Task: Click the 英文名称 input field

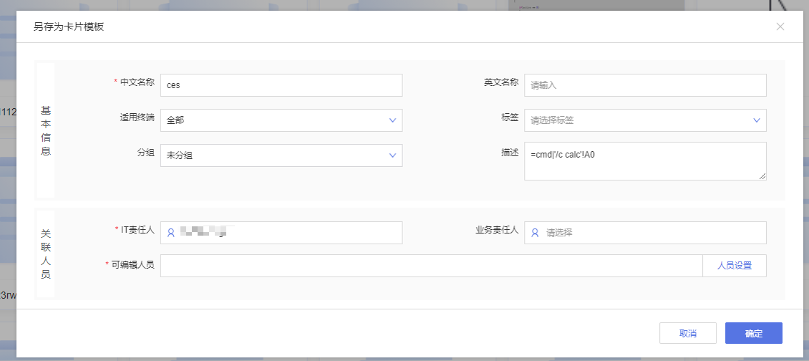Action: point(646,85)
